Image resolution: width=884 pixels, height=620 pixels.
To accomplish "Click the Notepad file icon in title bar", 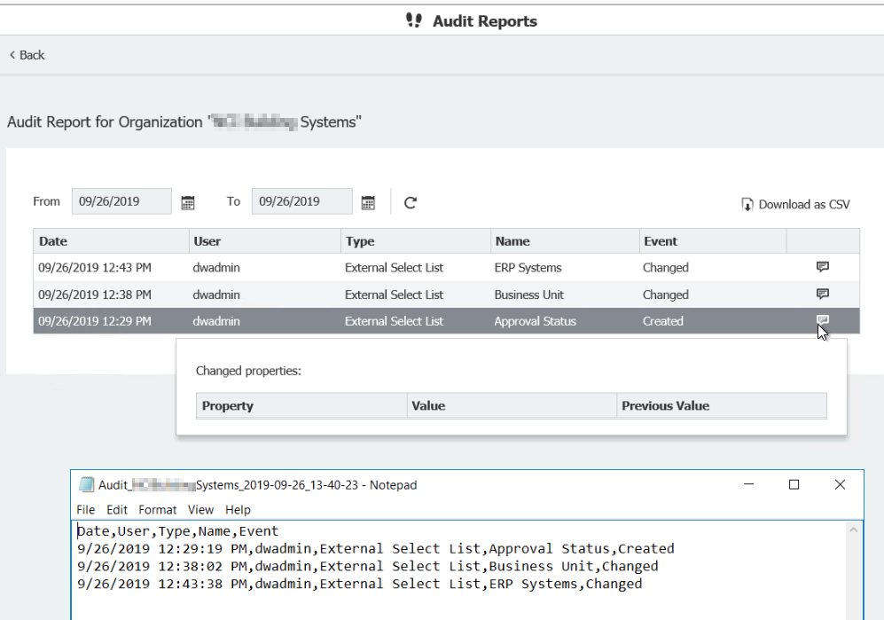I will pyautogui.click(x=87, y=485).
